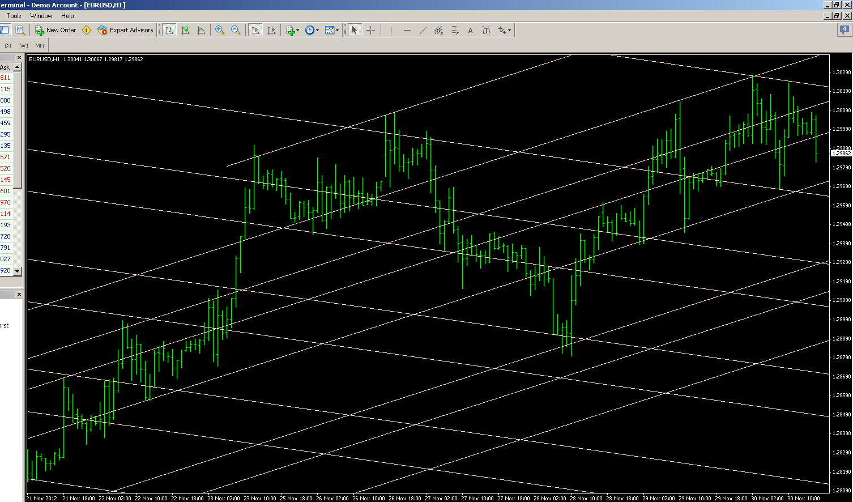Click the notification balloon icon with 4
This screenshot has height=502, width=853.
pos(843,30)
